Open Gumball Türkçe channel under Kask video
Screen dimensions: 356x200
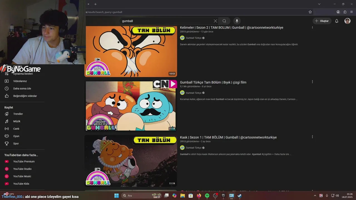coord(194,148)
